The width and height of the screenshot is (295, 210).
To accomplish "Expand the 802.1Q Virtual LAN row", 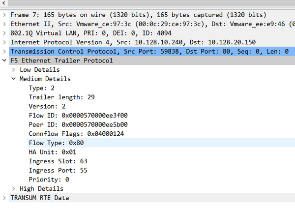I will click(x=5, y=33).
